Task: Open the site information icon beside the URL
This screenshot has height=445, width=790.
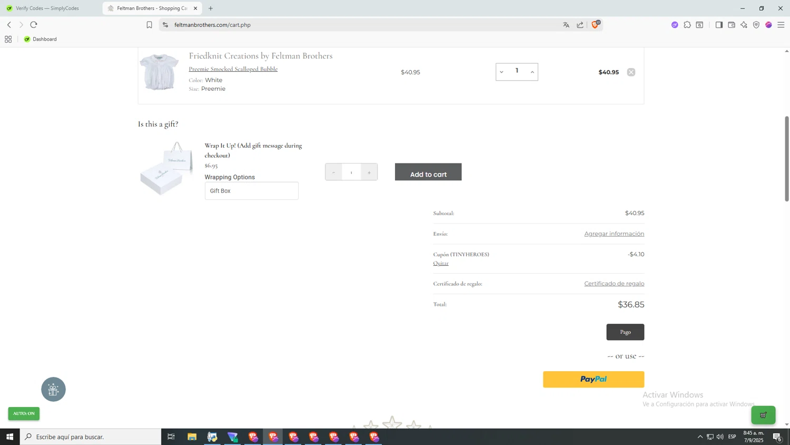Action: (x=165, y=25)
